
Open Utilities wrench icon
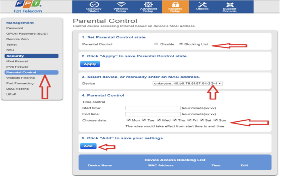point(203,4)
